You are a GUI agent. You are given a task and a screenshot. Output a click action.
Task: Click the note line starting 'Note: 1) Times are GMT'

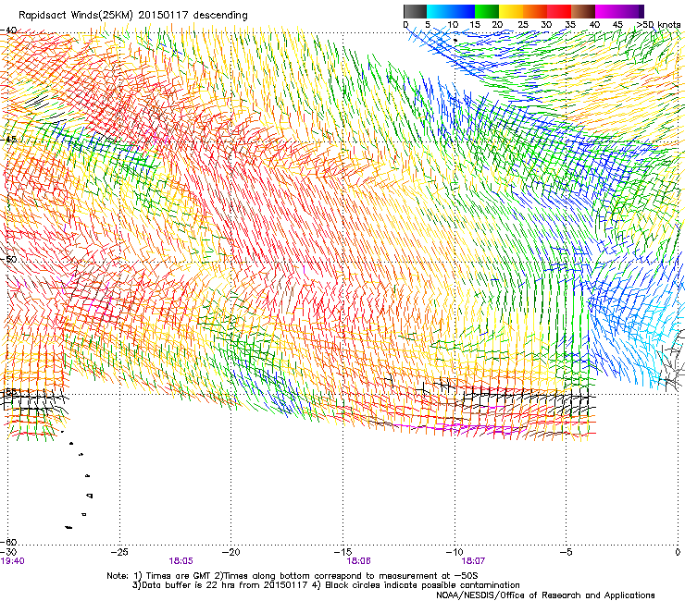[x=293, y=576]
